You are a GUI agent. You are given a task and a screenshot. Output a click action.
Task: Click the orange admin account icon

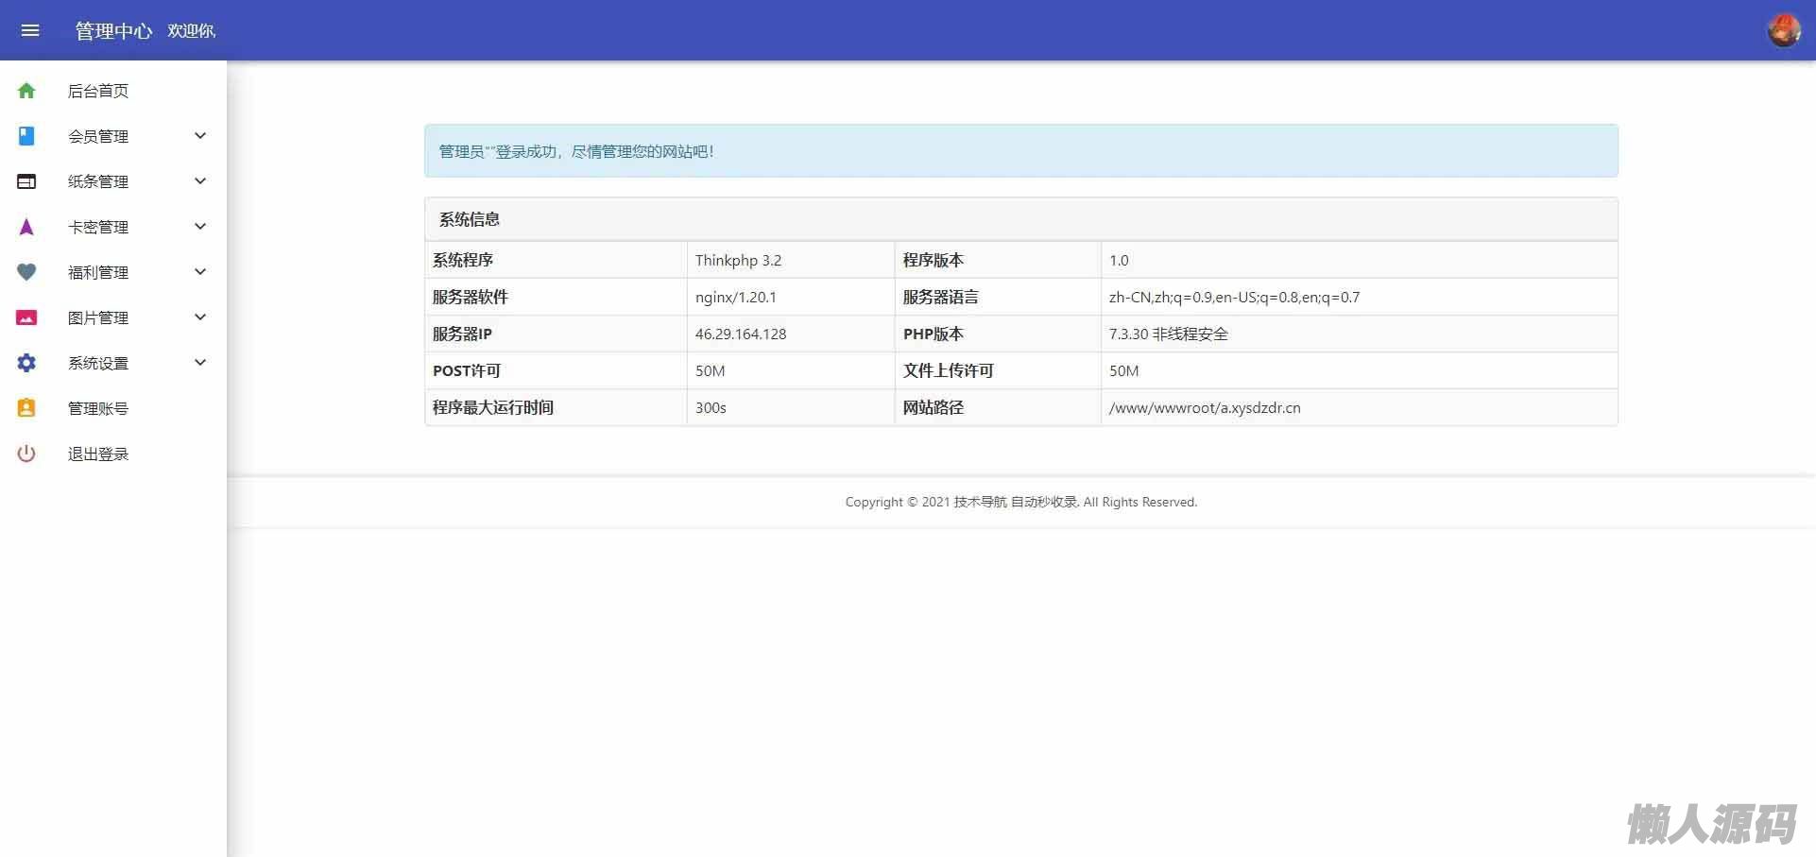(26, 408)
